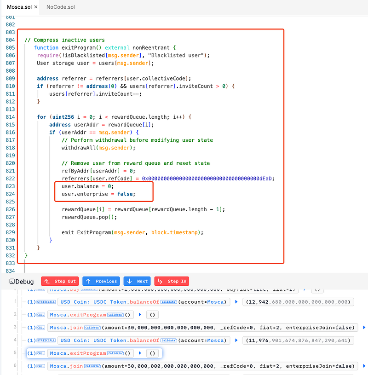The height and width of the screenshot is (375, 368).
Task: Expand arrow for row 2 exitProgram call
Action: 140,315
